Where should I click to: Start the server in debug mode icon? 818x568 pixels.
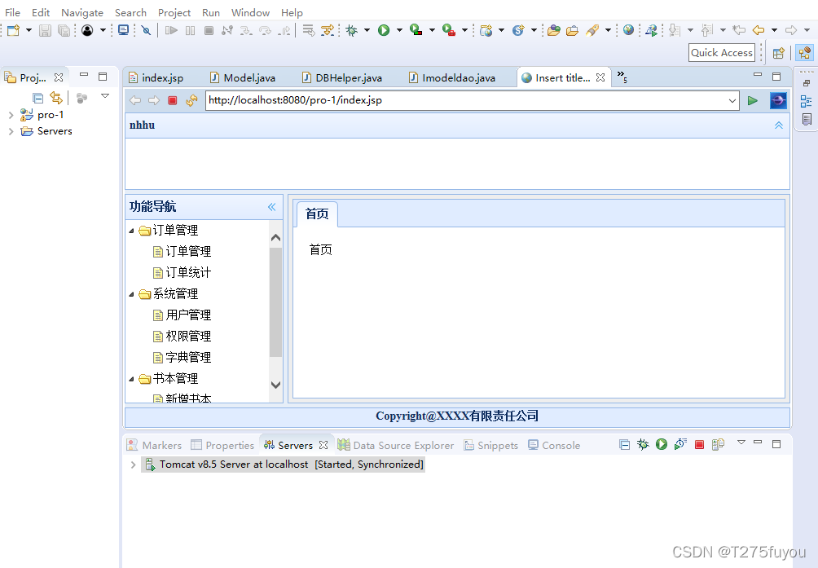pos(643,444)
